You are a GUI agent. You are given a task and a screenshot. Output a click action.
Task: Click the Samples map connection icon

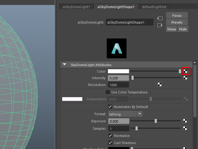[x=185, y=128]
